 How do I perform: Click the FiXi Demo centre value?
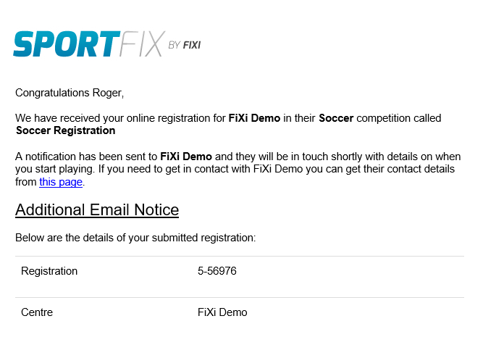(x=222, y=312)
